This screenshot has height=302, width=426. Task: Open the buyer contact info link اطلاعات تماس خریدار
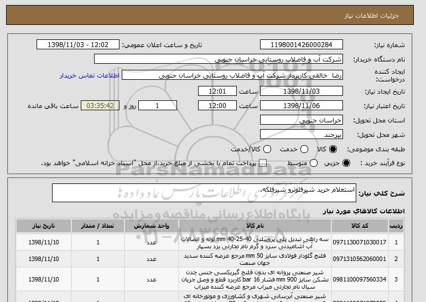point(90,75)
